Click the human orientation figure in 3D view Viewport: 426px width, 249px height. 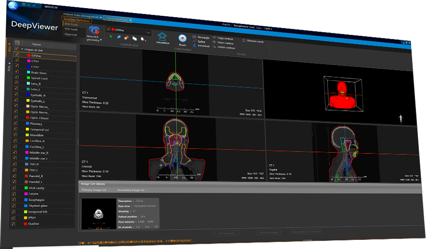tap(401, 119)
